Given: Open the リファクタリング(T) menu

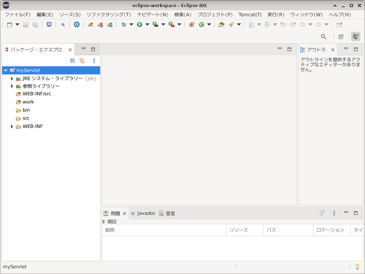Looking at the screenshot, I should (x=109, y=15).
